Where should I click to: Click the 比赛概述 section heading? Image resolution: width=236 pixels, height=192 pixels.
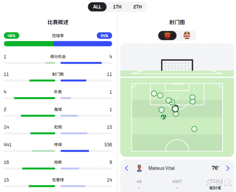[x=58, y=22]
